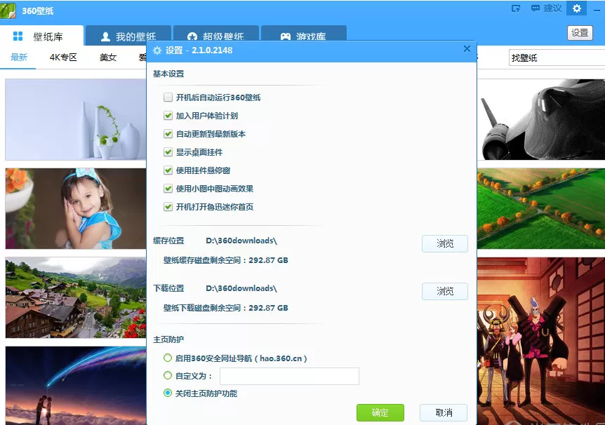This screenshot has width=605, height=425.
Task: Select the 美女 category
Action: click(108, 58)
